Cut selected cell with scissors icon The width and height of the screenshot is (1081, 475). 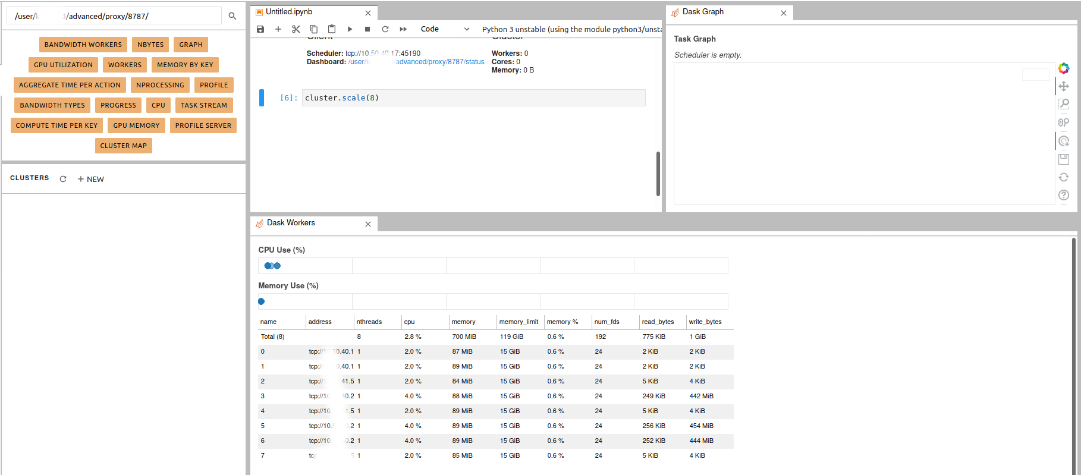point(296,29)
